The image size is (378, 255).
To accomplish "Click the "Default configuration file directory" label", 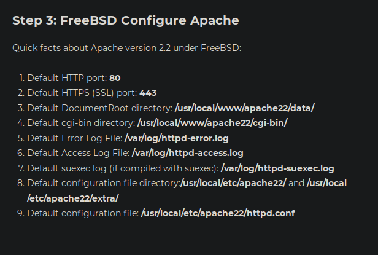I will pyautogui.click(x=103, y=183).
